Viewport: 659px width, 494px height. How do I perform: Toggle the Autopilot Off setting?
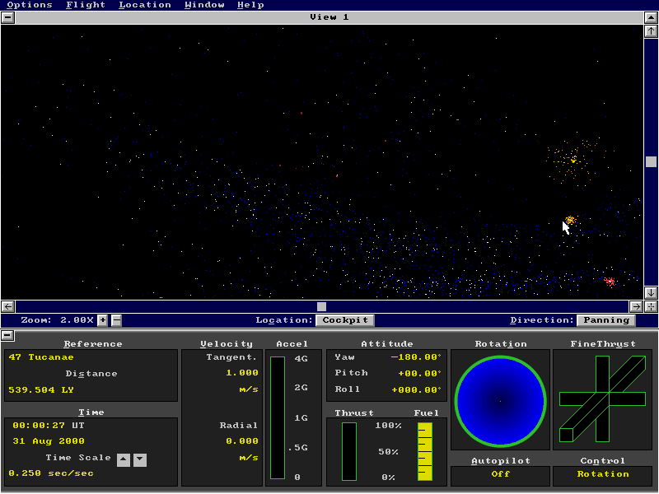(500, 474)
